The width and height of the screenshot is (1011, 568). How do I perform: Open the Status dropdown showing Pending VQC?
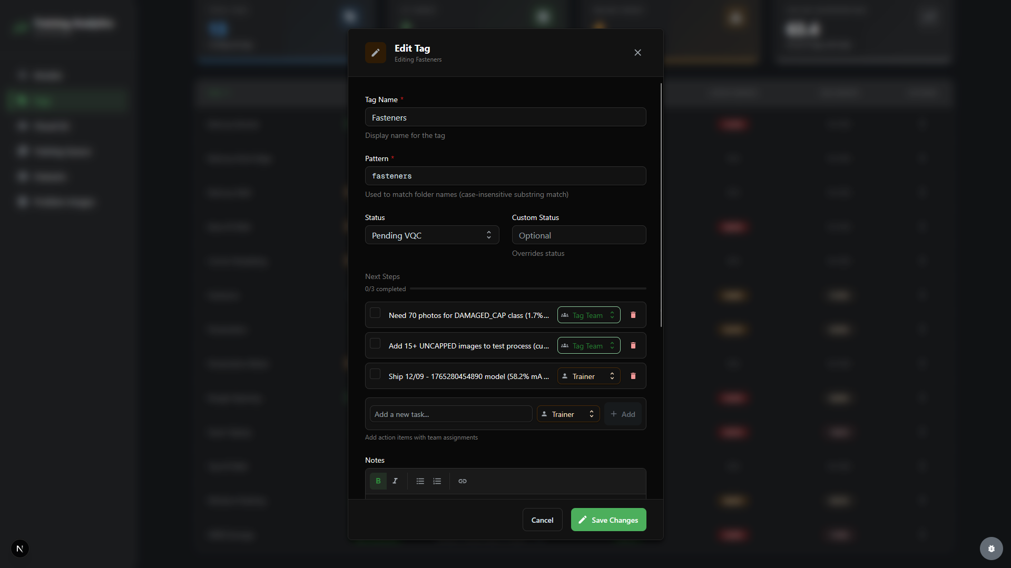click(x=432, y=235)
